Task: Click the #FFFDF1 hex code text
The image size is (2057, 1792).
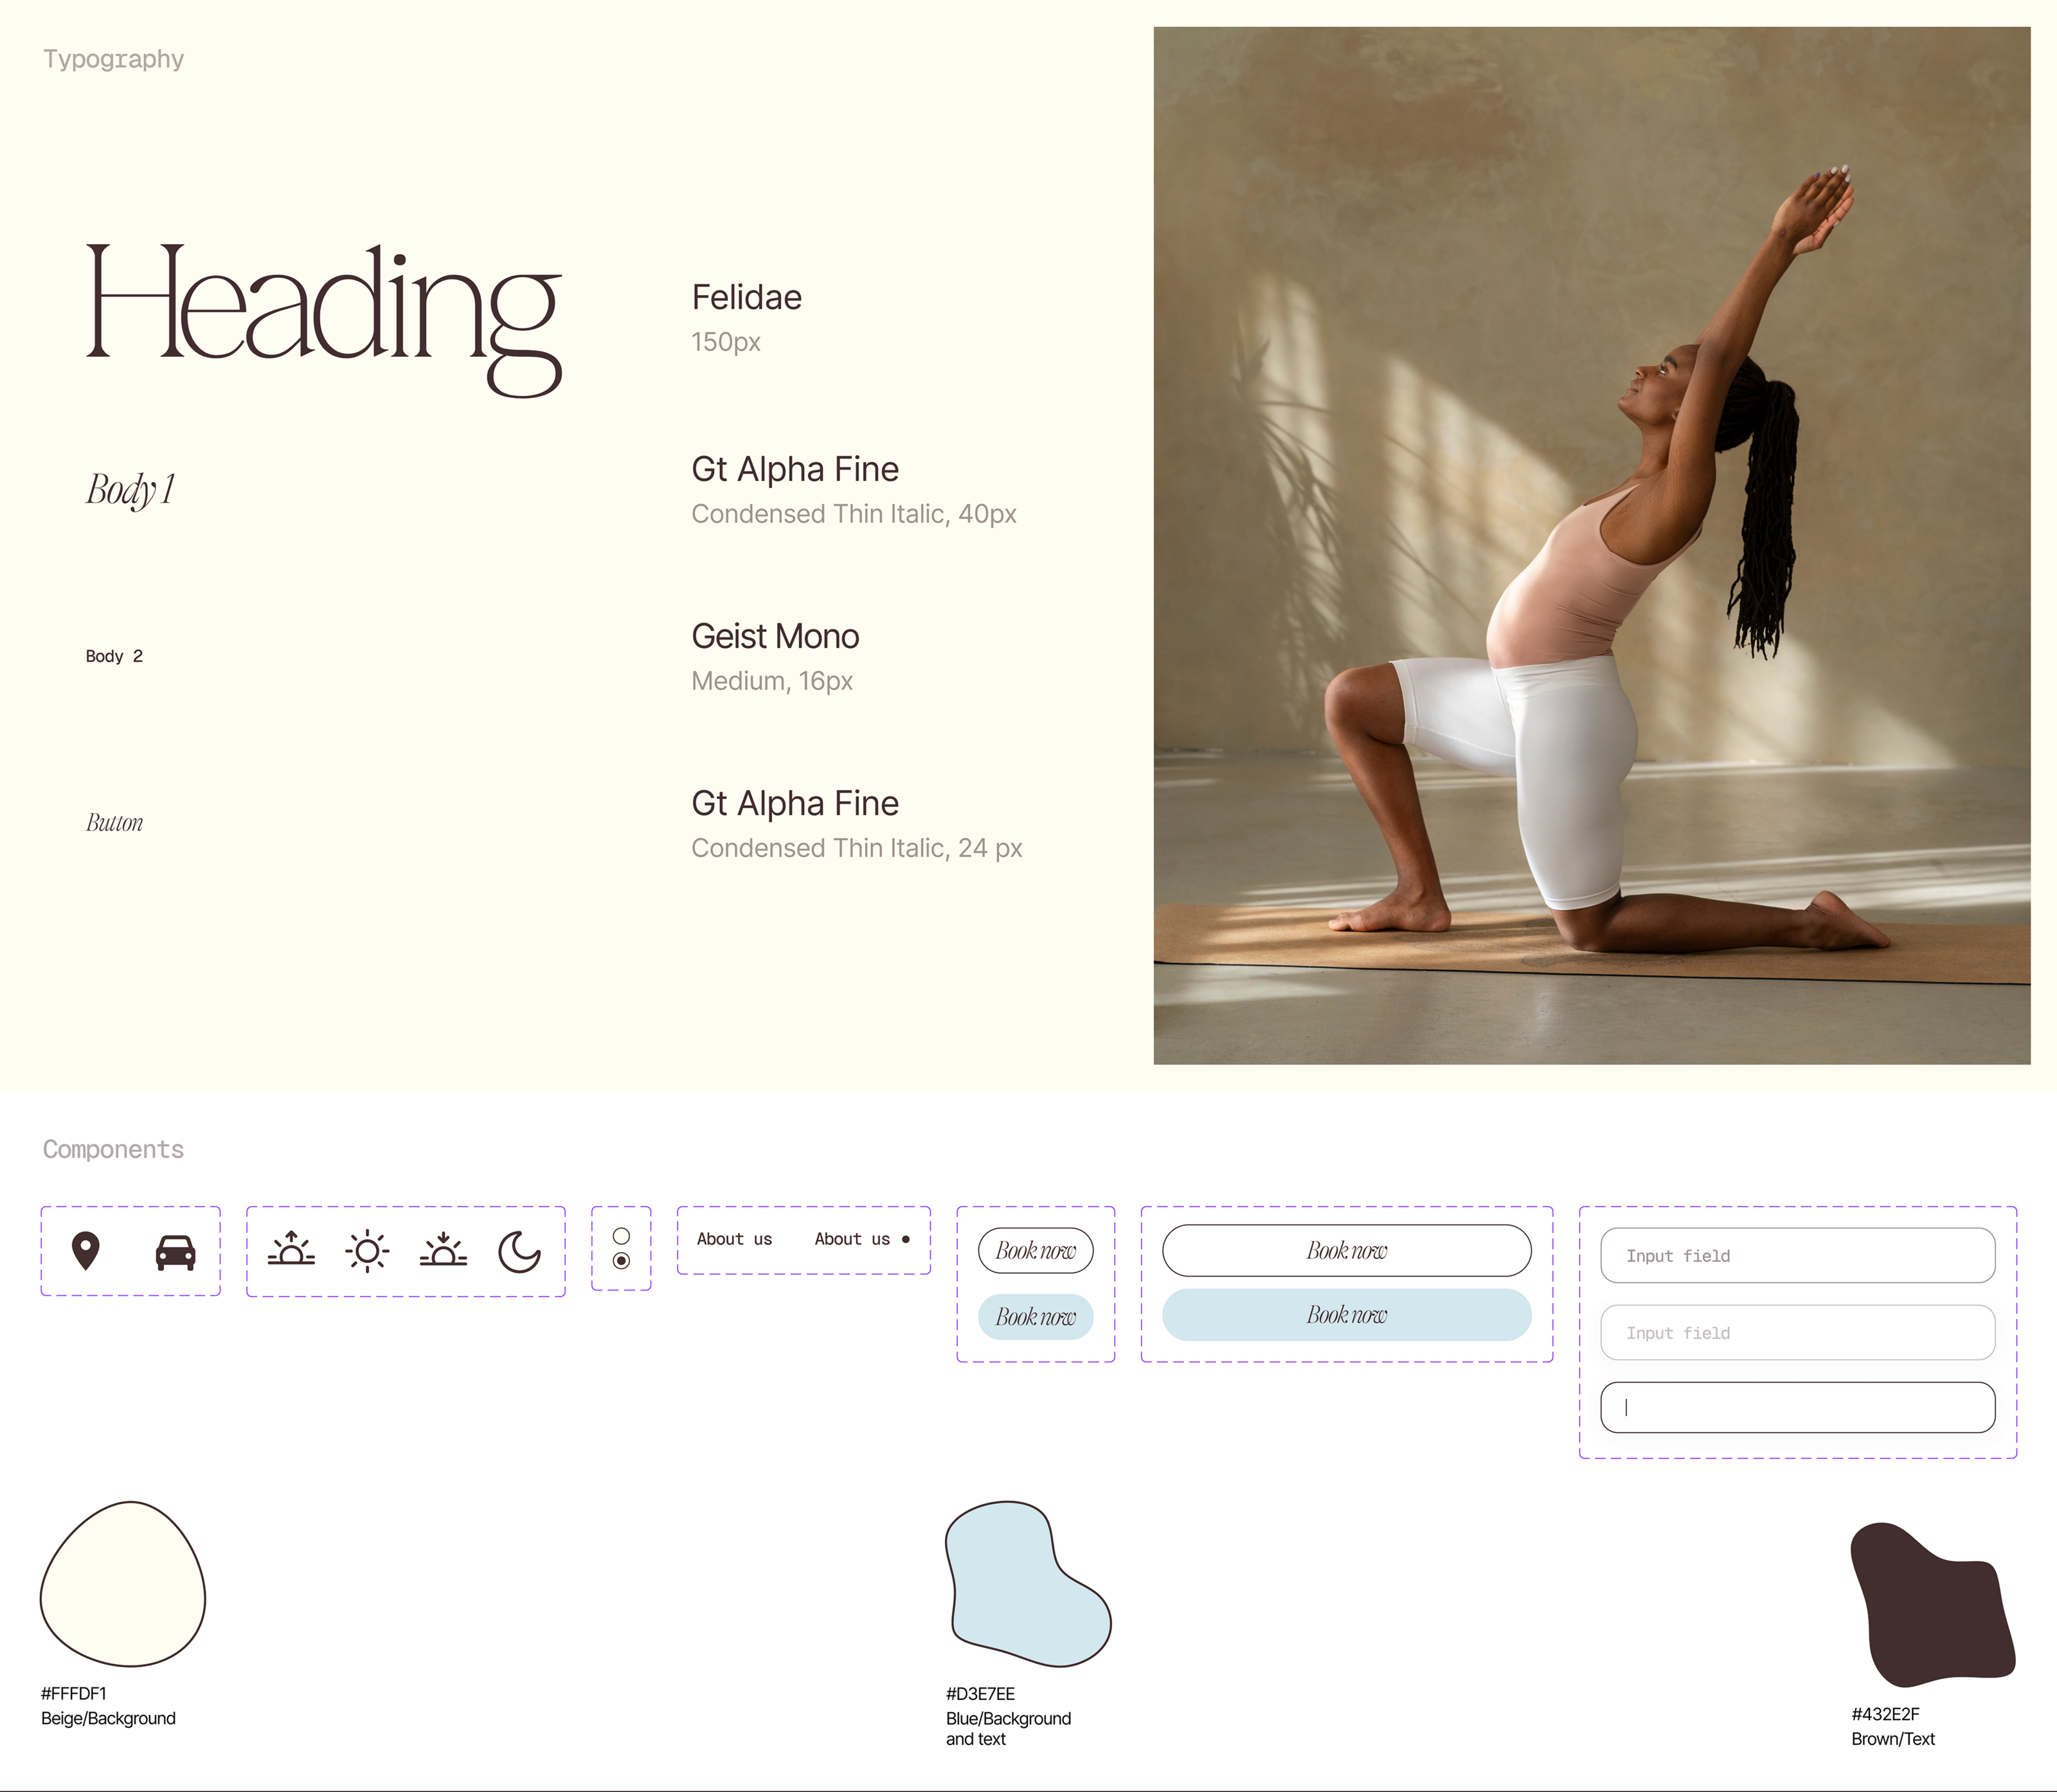Action: pos(73,1693)
